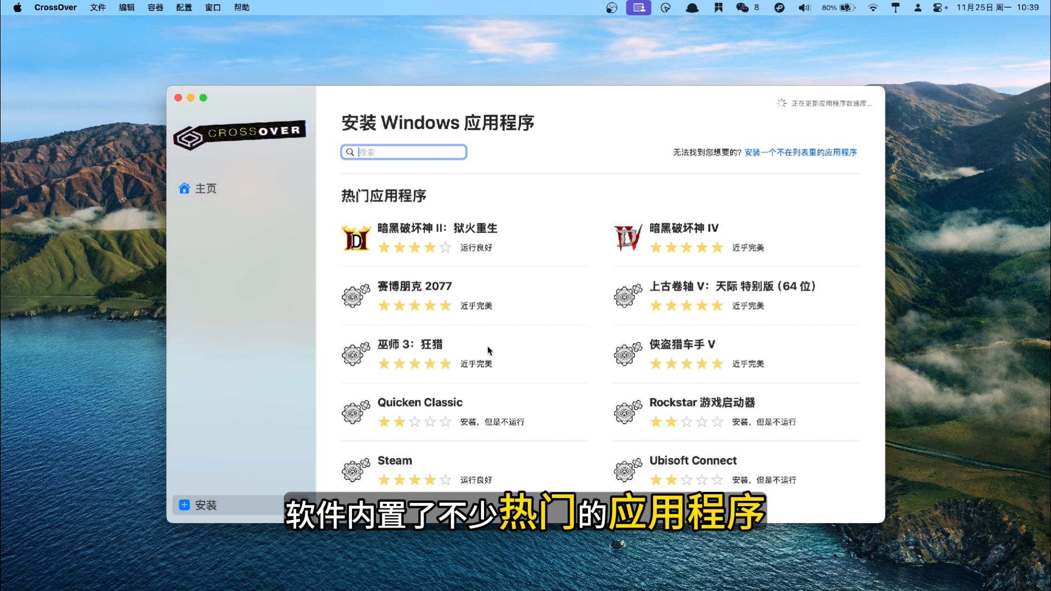Click the screen recording icon in the menu bar
Viewport: 1051px width, 591px height.
639,8
